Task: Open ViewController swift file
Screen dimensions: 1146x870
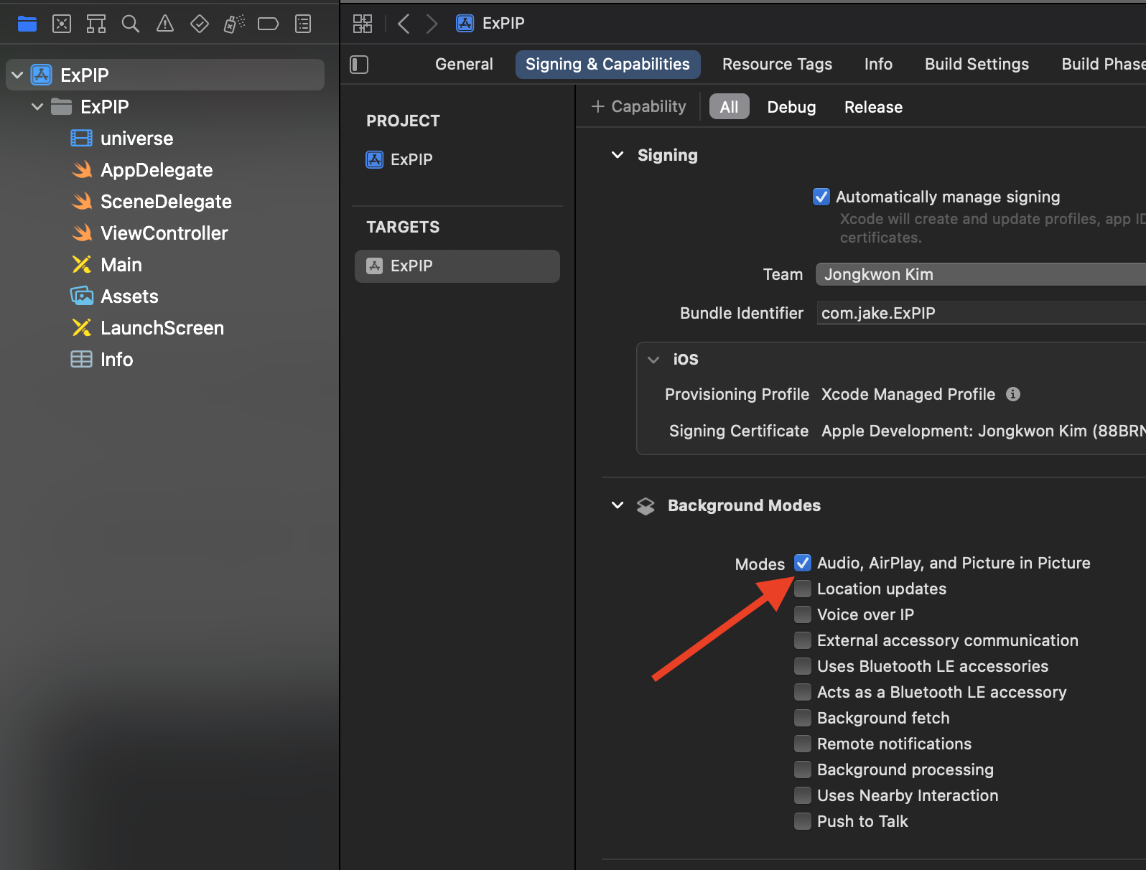Action: pyautogui.click(x=165, y=233)
